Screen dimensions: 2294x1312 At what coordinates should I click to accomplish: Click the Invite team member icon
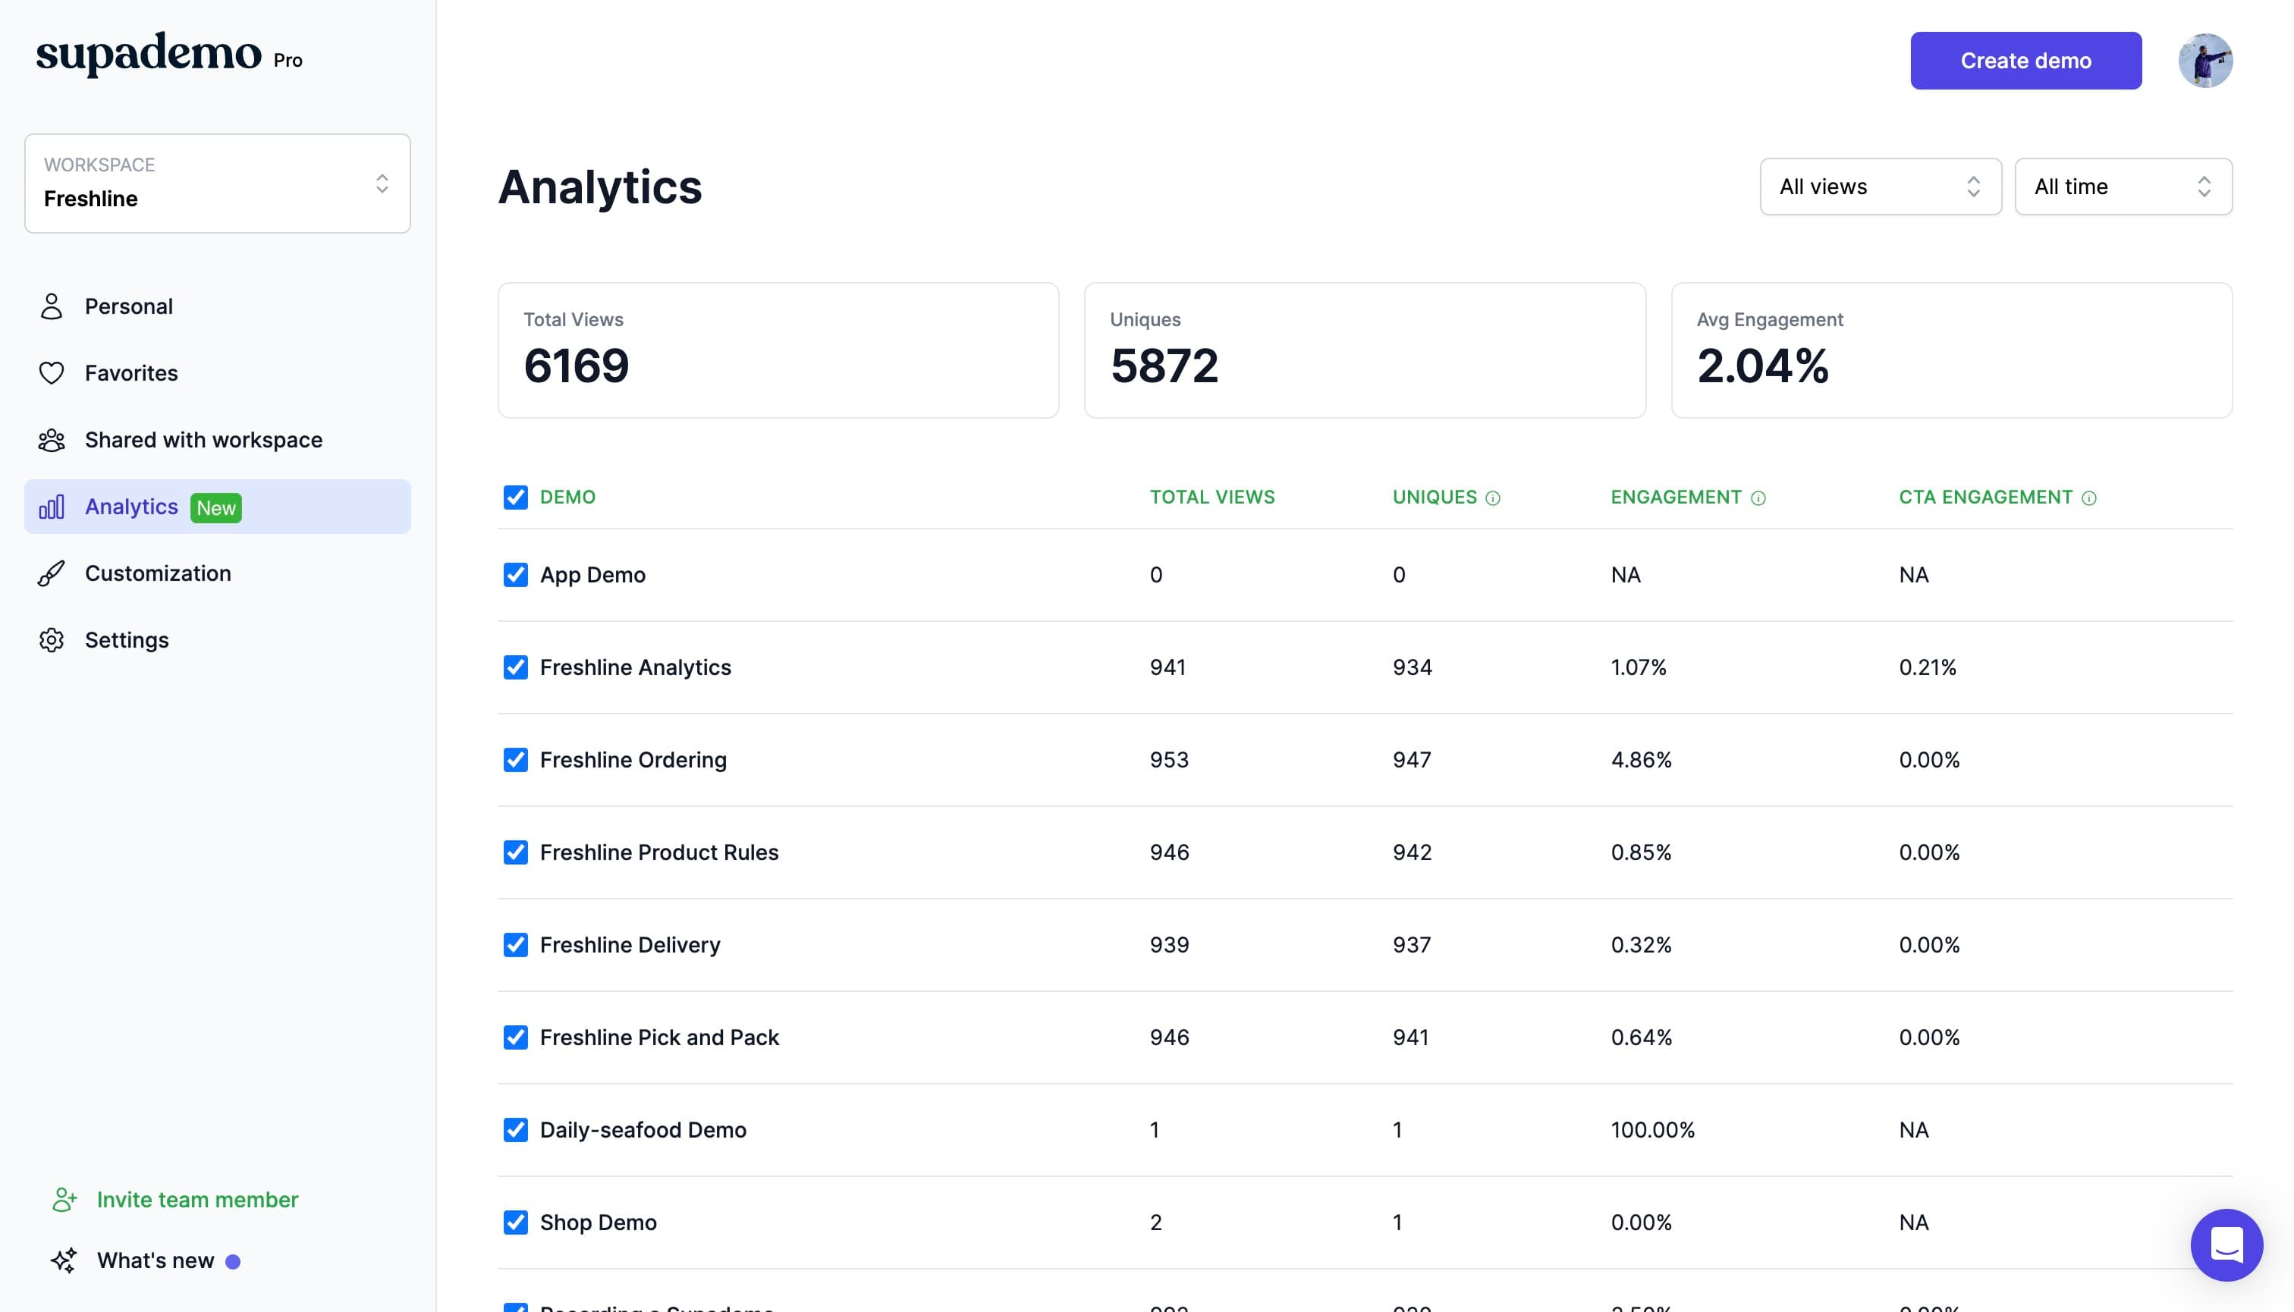64,1199
